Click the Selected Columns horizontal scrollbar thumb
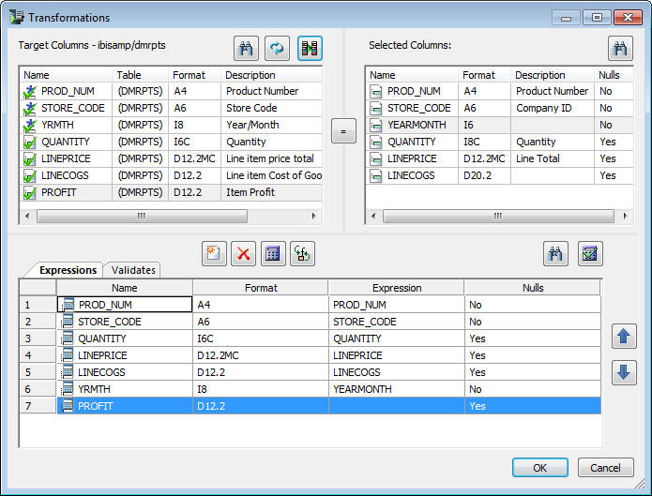 pyautogui.click(x=498, y=217)
